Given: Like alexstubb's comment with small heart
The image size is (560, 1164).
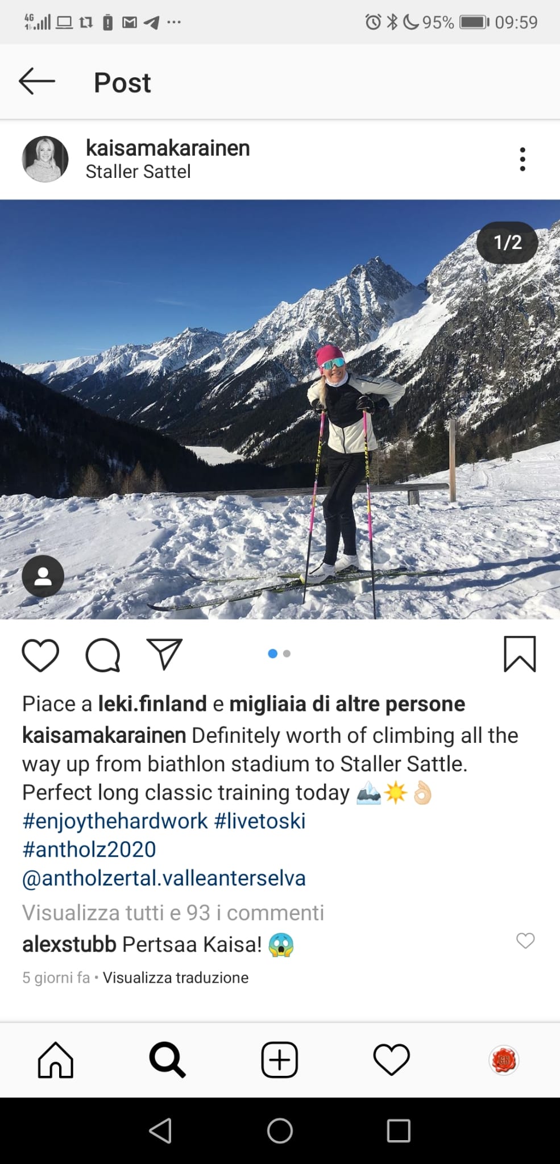Looking at the screenshot, I should click(525, 941).
